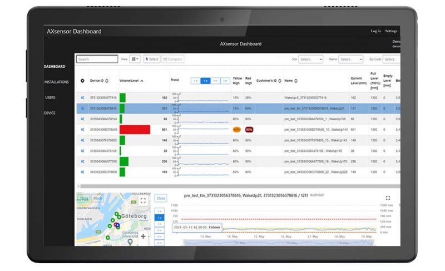Screen dimensions: 445x271
Task: Open USERS in the sidebar
Action: pyautogui.click(x=50, y=97)
